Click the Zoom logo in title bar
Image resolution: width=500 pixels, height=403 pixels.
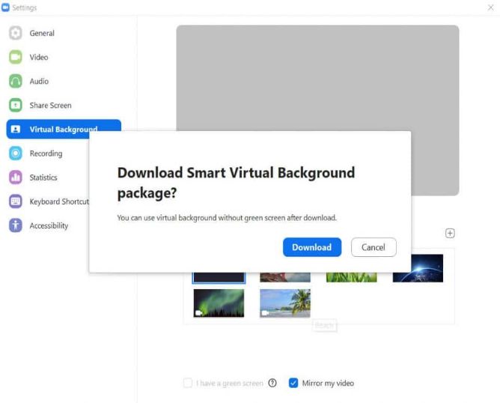pyautogui.click(x=5, y=7)
